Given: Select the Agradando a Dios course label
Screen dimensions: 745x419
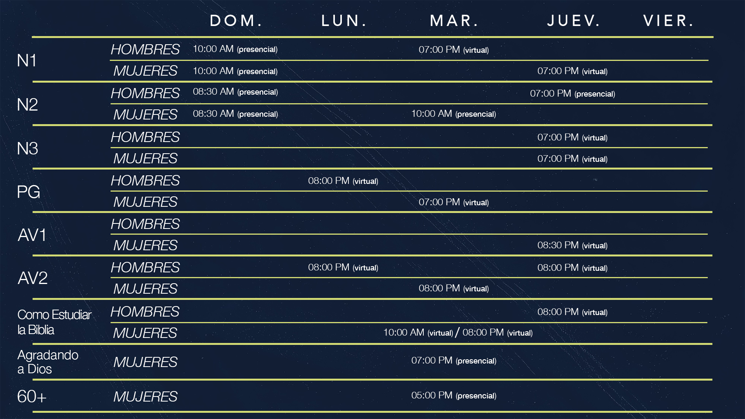Looking at the screenshot, I should click(x=48, y=362).
